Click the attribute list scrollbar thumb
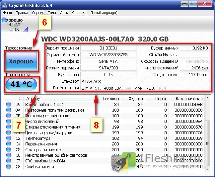 click(x=207, y=143)
